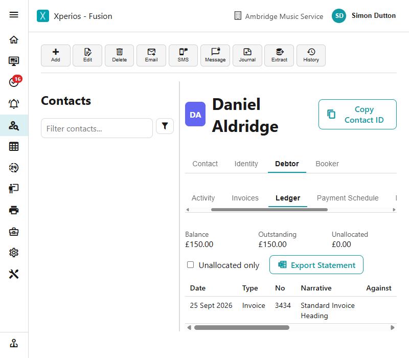Click the Balance £150.00 value

click(199, 244)
